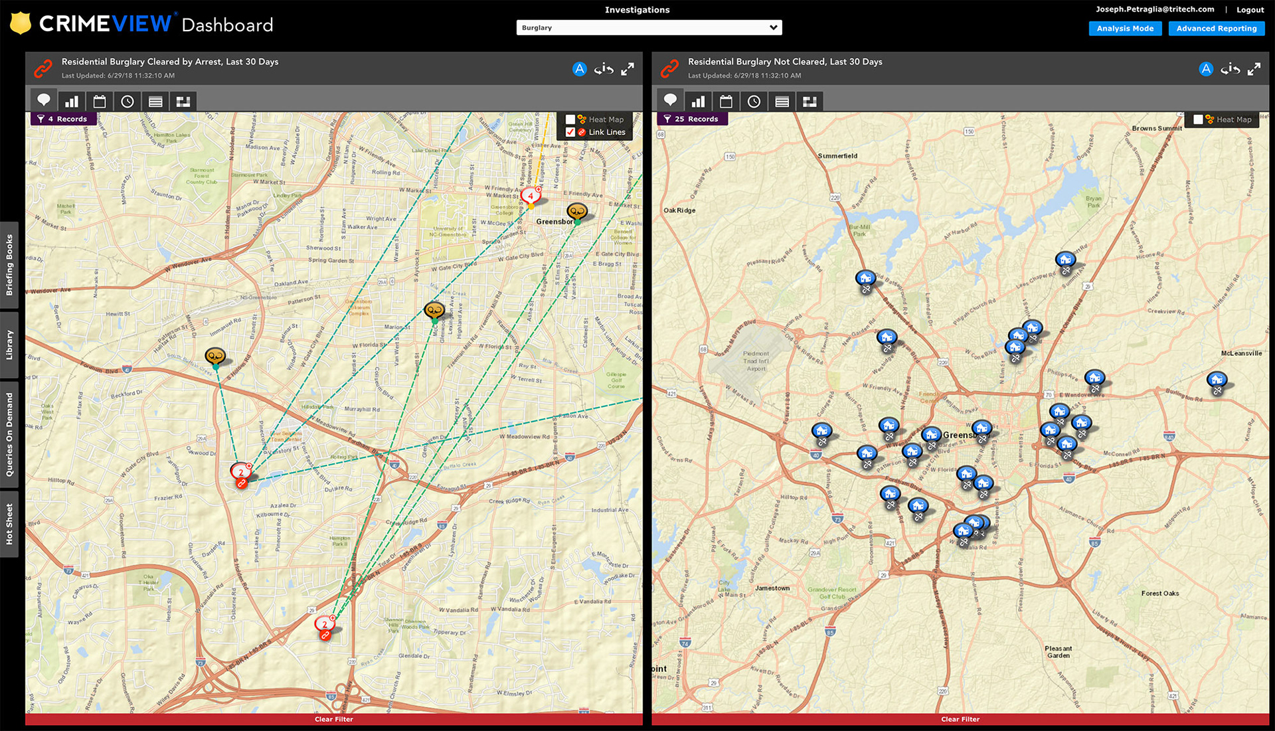Enable Heat Map checkbox in left map
The width and height of the screenshot is (1275, 731).
[x=570, y=120]
